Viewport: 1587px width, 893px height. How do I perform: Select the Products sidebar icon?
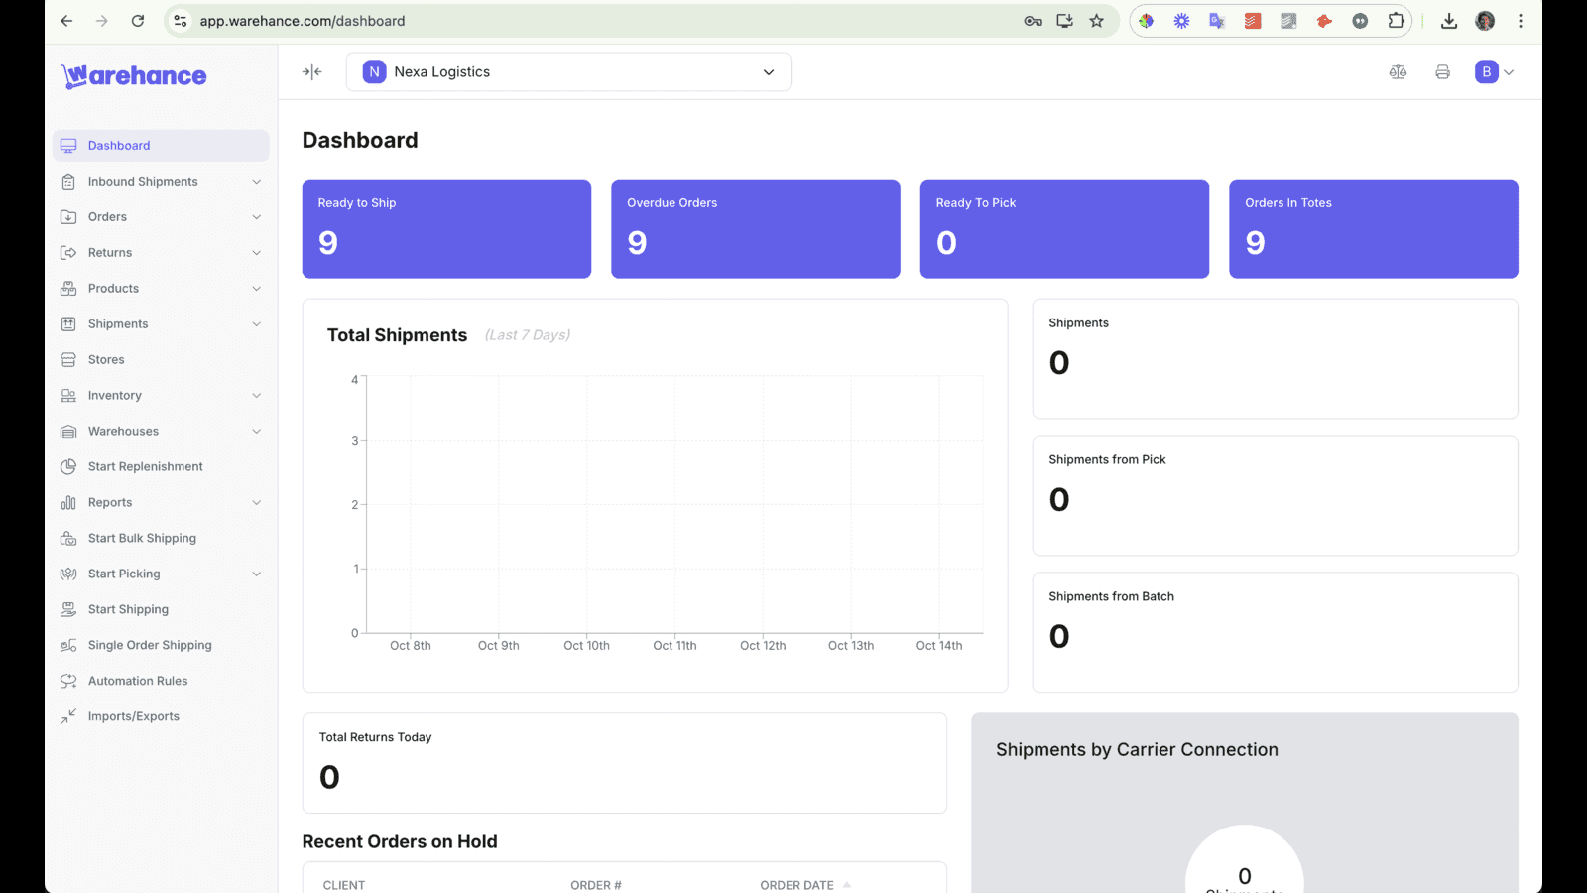(x=67, y=288)
